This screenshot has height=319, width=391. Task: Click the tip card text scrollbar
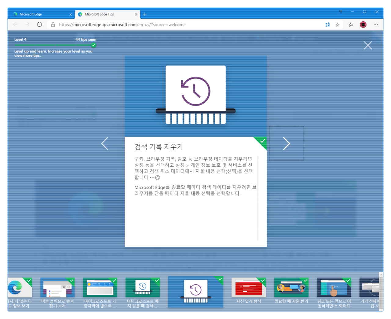258,198
